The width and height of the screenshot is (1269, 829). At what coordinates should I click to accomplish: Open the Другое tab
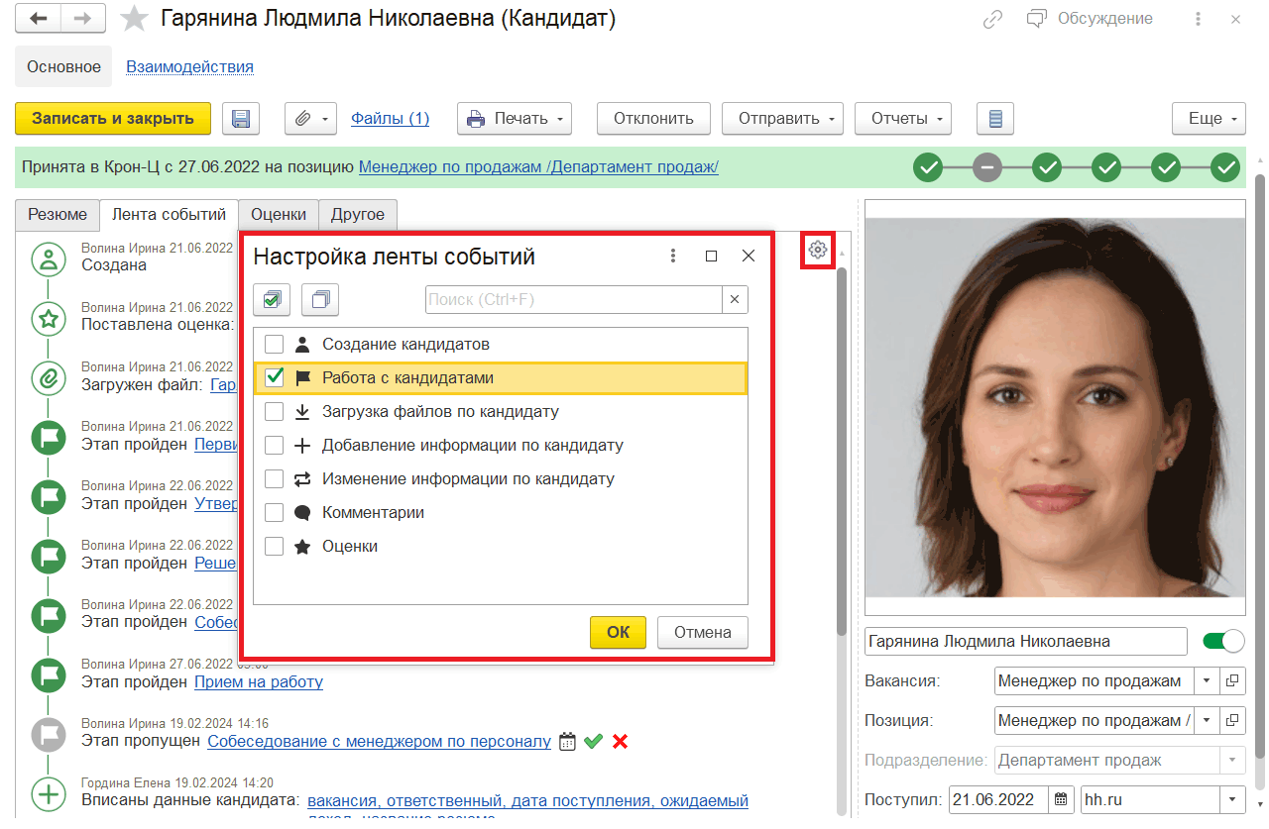(358, 214)
